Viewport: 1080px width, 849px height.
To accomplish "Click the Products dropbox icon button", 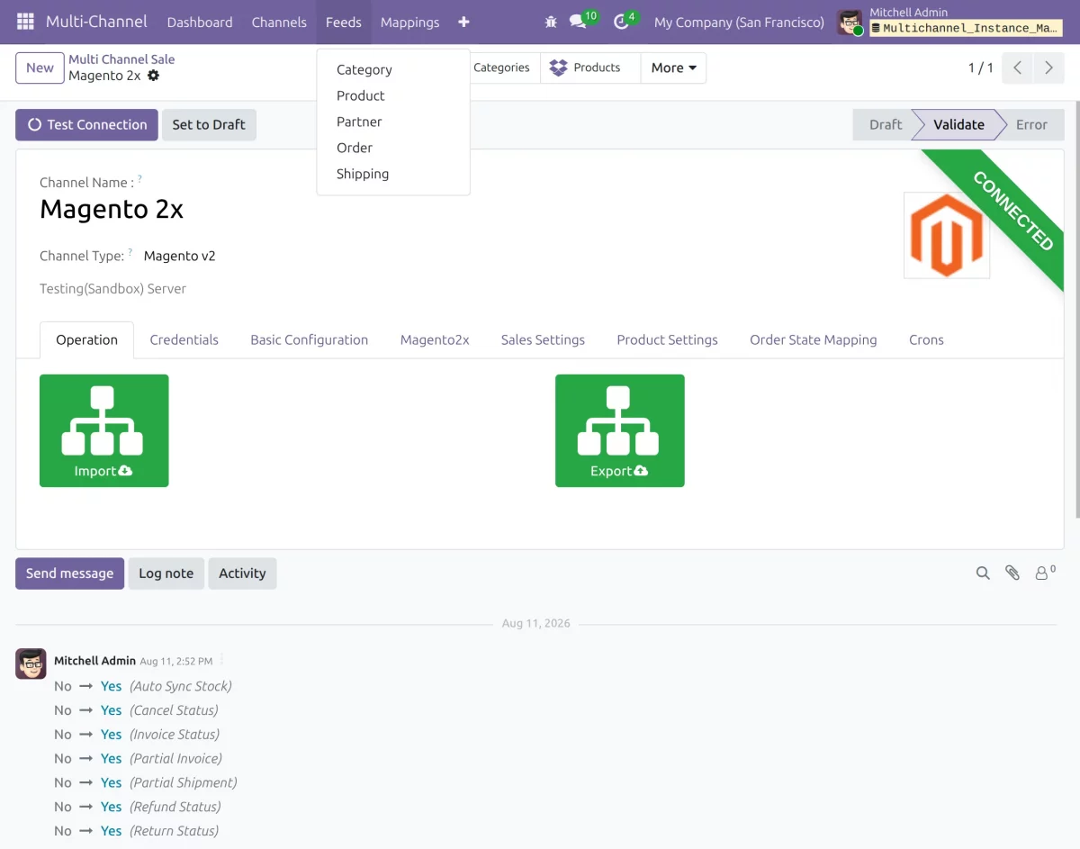I will [590, 68].
